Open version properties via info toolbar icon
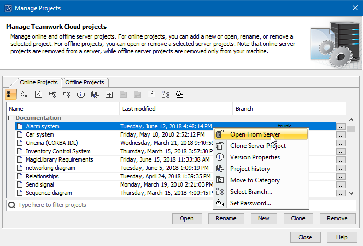This screenshot has height=246, width=363. click(81, 94)
